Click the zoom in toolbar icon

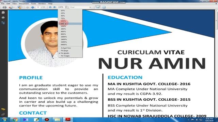point(54,7)
